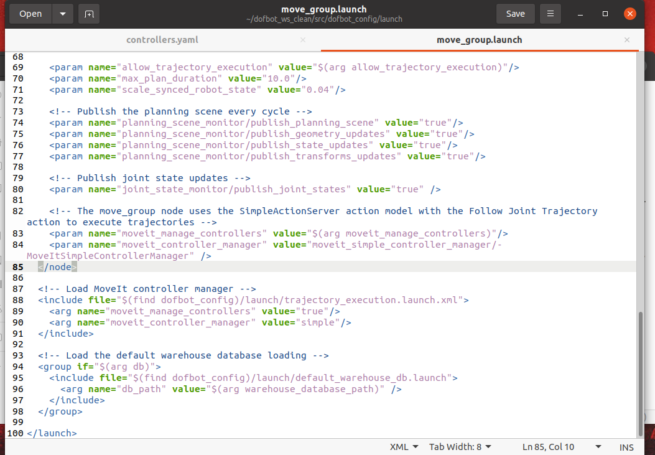Click the closing node tag on line 85
Screen dimensions: 655x455
click(x=57, y=266)
